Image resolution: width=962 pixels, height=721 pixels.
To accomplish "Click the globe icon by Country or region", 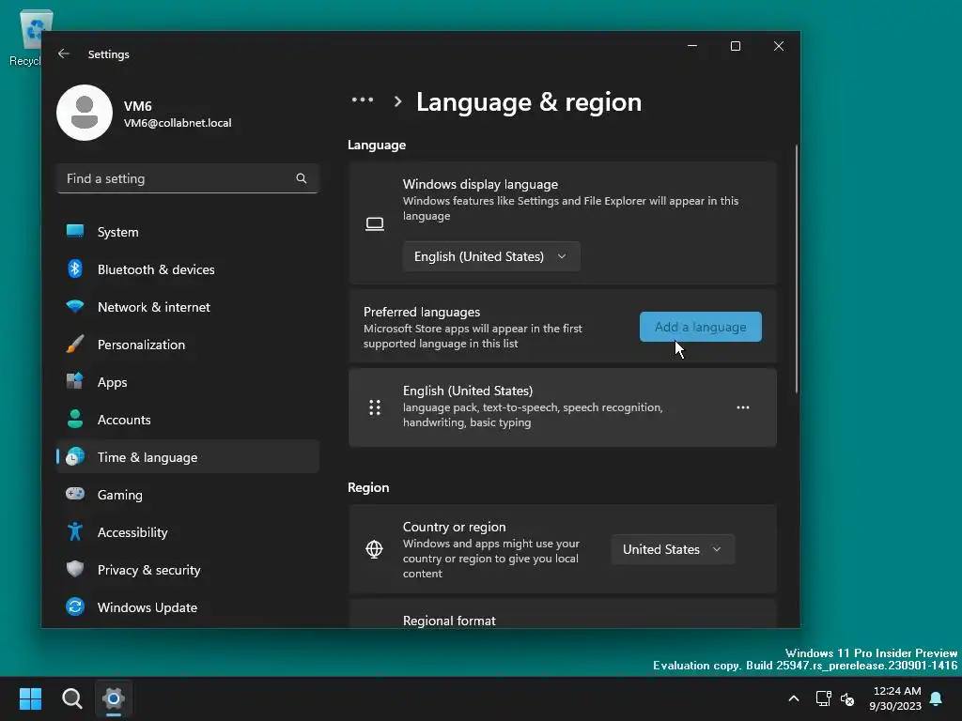I will pos(374,549).
